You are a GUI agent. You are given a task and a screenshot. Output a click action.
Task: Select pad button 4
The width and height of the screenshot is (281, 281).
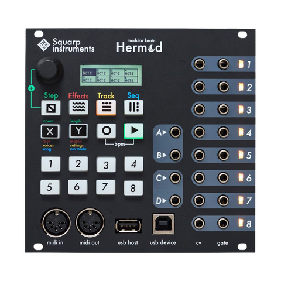coord(134,164)
